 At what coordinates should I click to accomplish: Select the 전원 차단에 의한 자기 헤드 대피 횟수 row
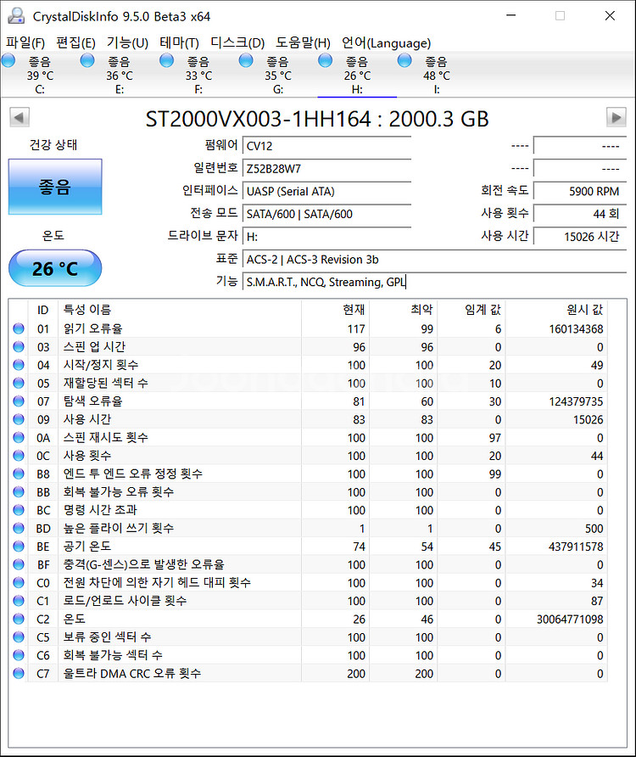coord(308,583)
